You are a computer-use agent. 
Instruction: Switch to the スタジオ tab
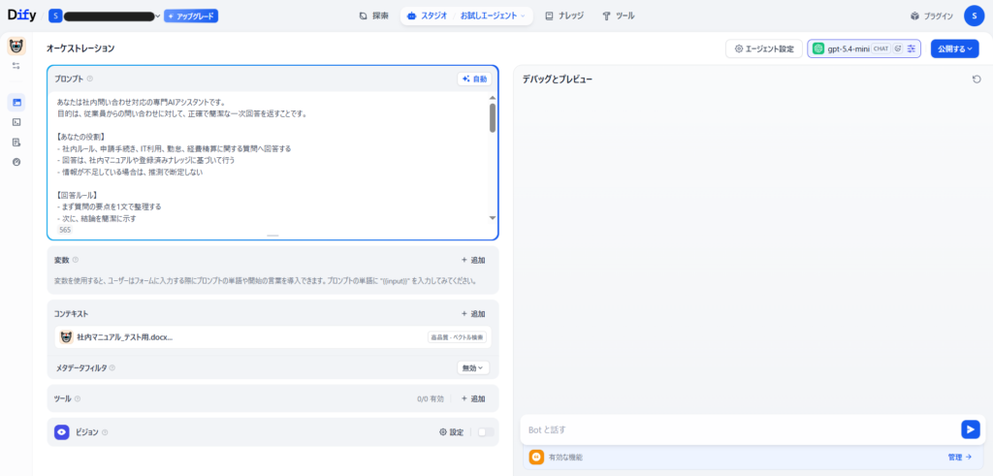428,16
